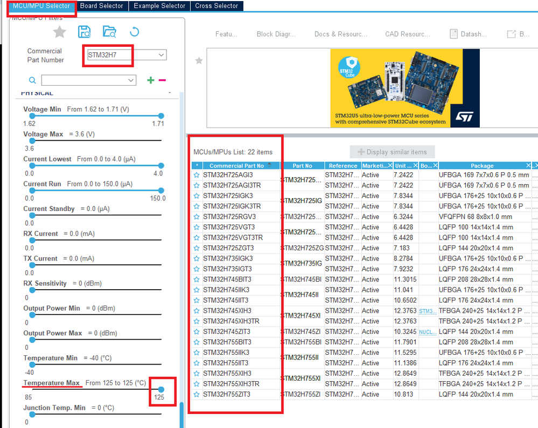Open the Commercial Part Number dropdown
This screenshot has width=538, height=428.
tap(161, 55)
